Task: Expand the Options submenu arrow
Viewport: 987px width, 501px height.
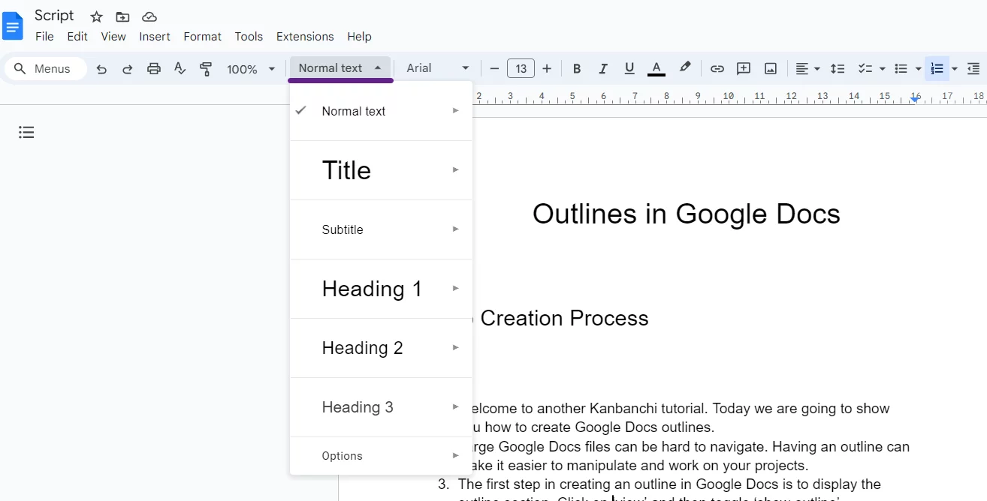Action: pos(455,455)
